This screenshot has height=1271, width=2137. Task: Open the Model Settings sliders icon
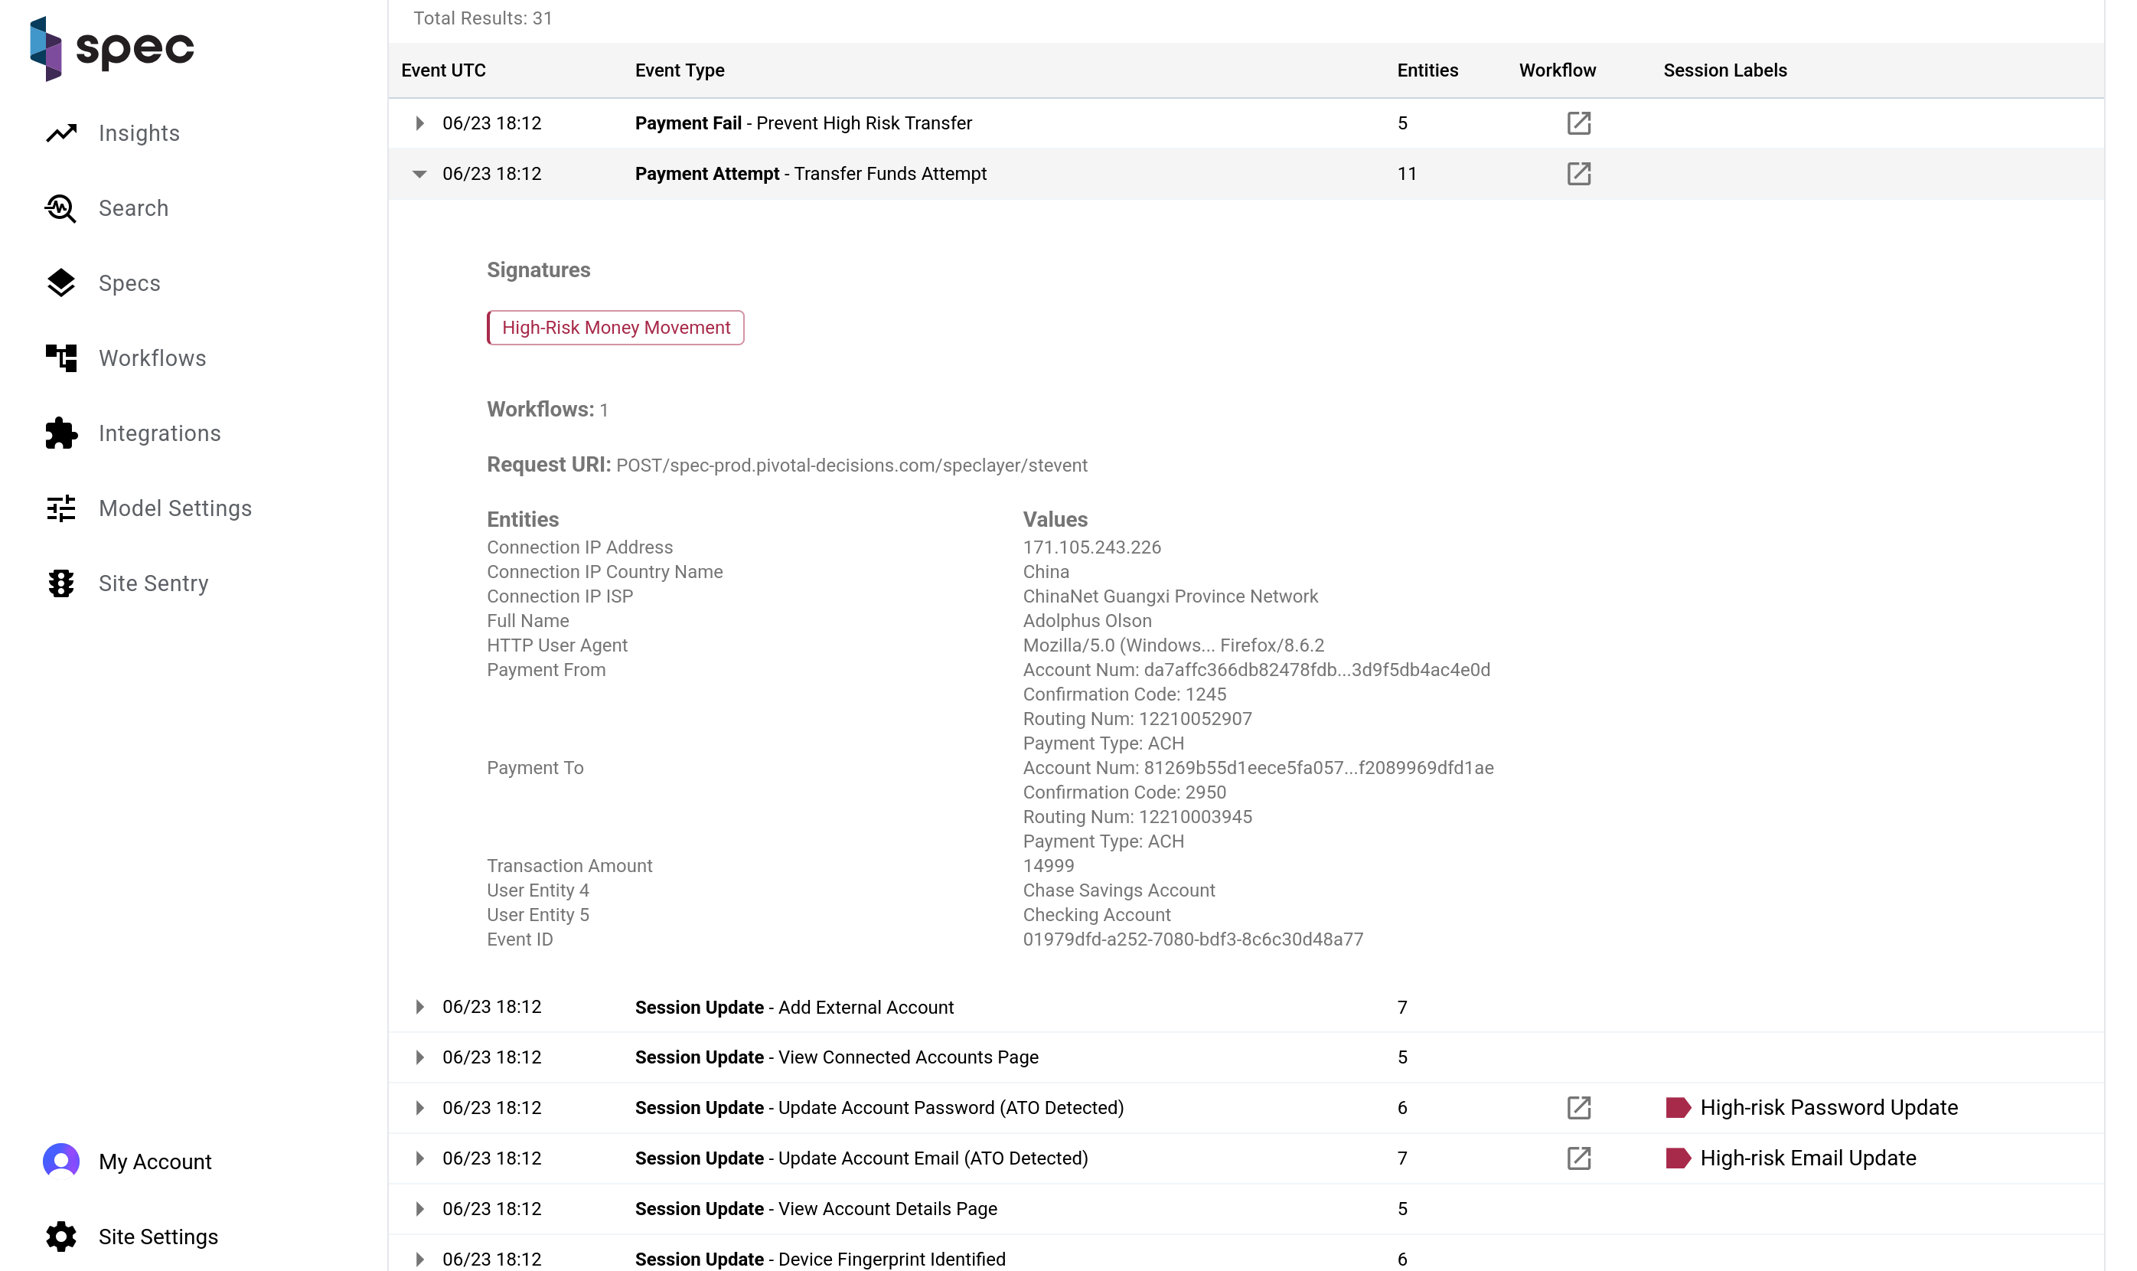click(60, 508)
